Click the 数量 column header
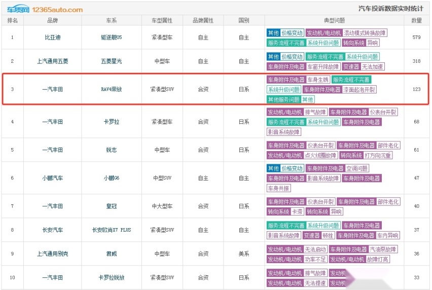 click(416, 20)
